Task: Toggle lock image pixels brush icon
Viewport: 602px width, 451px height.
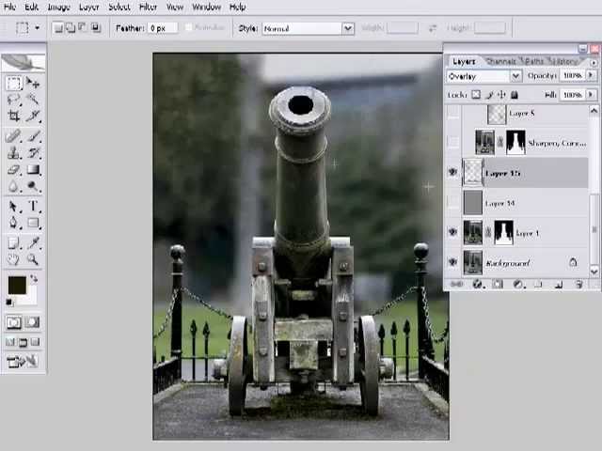Action: coord(489,94)
